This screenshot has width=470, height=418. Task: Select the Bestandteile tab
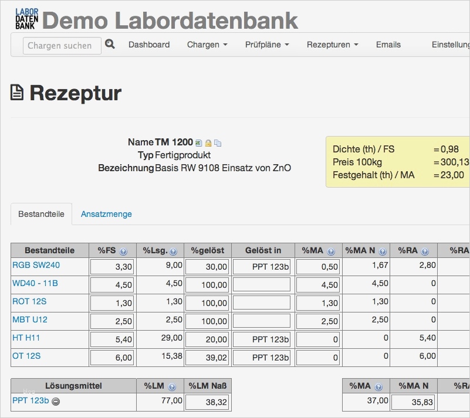click(41, 214)
